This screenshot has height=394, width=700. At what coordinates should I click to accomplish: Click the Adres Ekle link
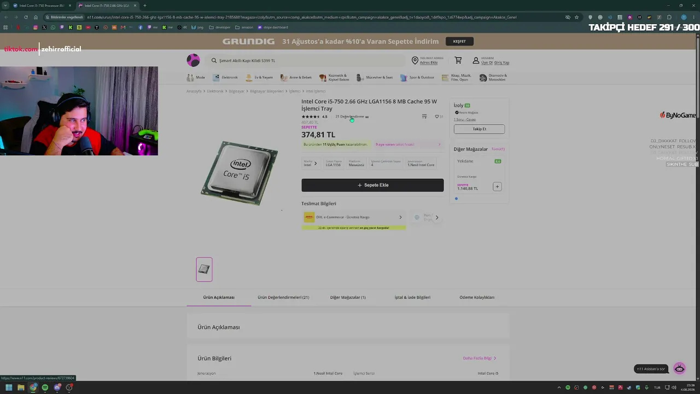click(x=429, y=62)
